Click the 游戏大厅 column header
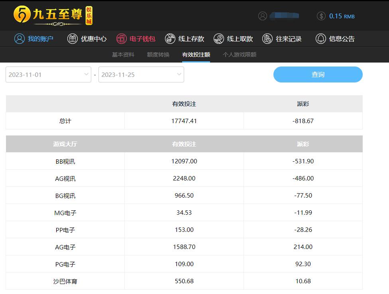Image resolution: width=389 pixels, height=294 pixels. coord(65,144)
